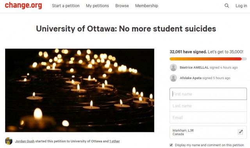Viewport: 250px width, 148px height.
Task: Click Béatrice AMELLAL's avatar icon
Action: coord(173,67)
